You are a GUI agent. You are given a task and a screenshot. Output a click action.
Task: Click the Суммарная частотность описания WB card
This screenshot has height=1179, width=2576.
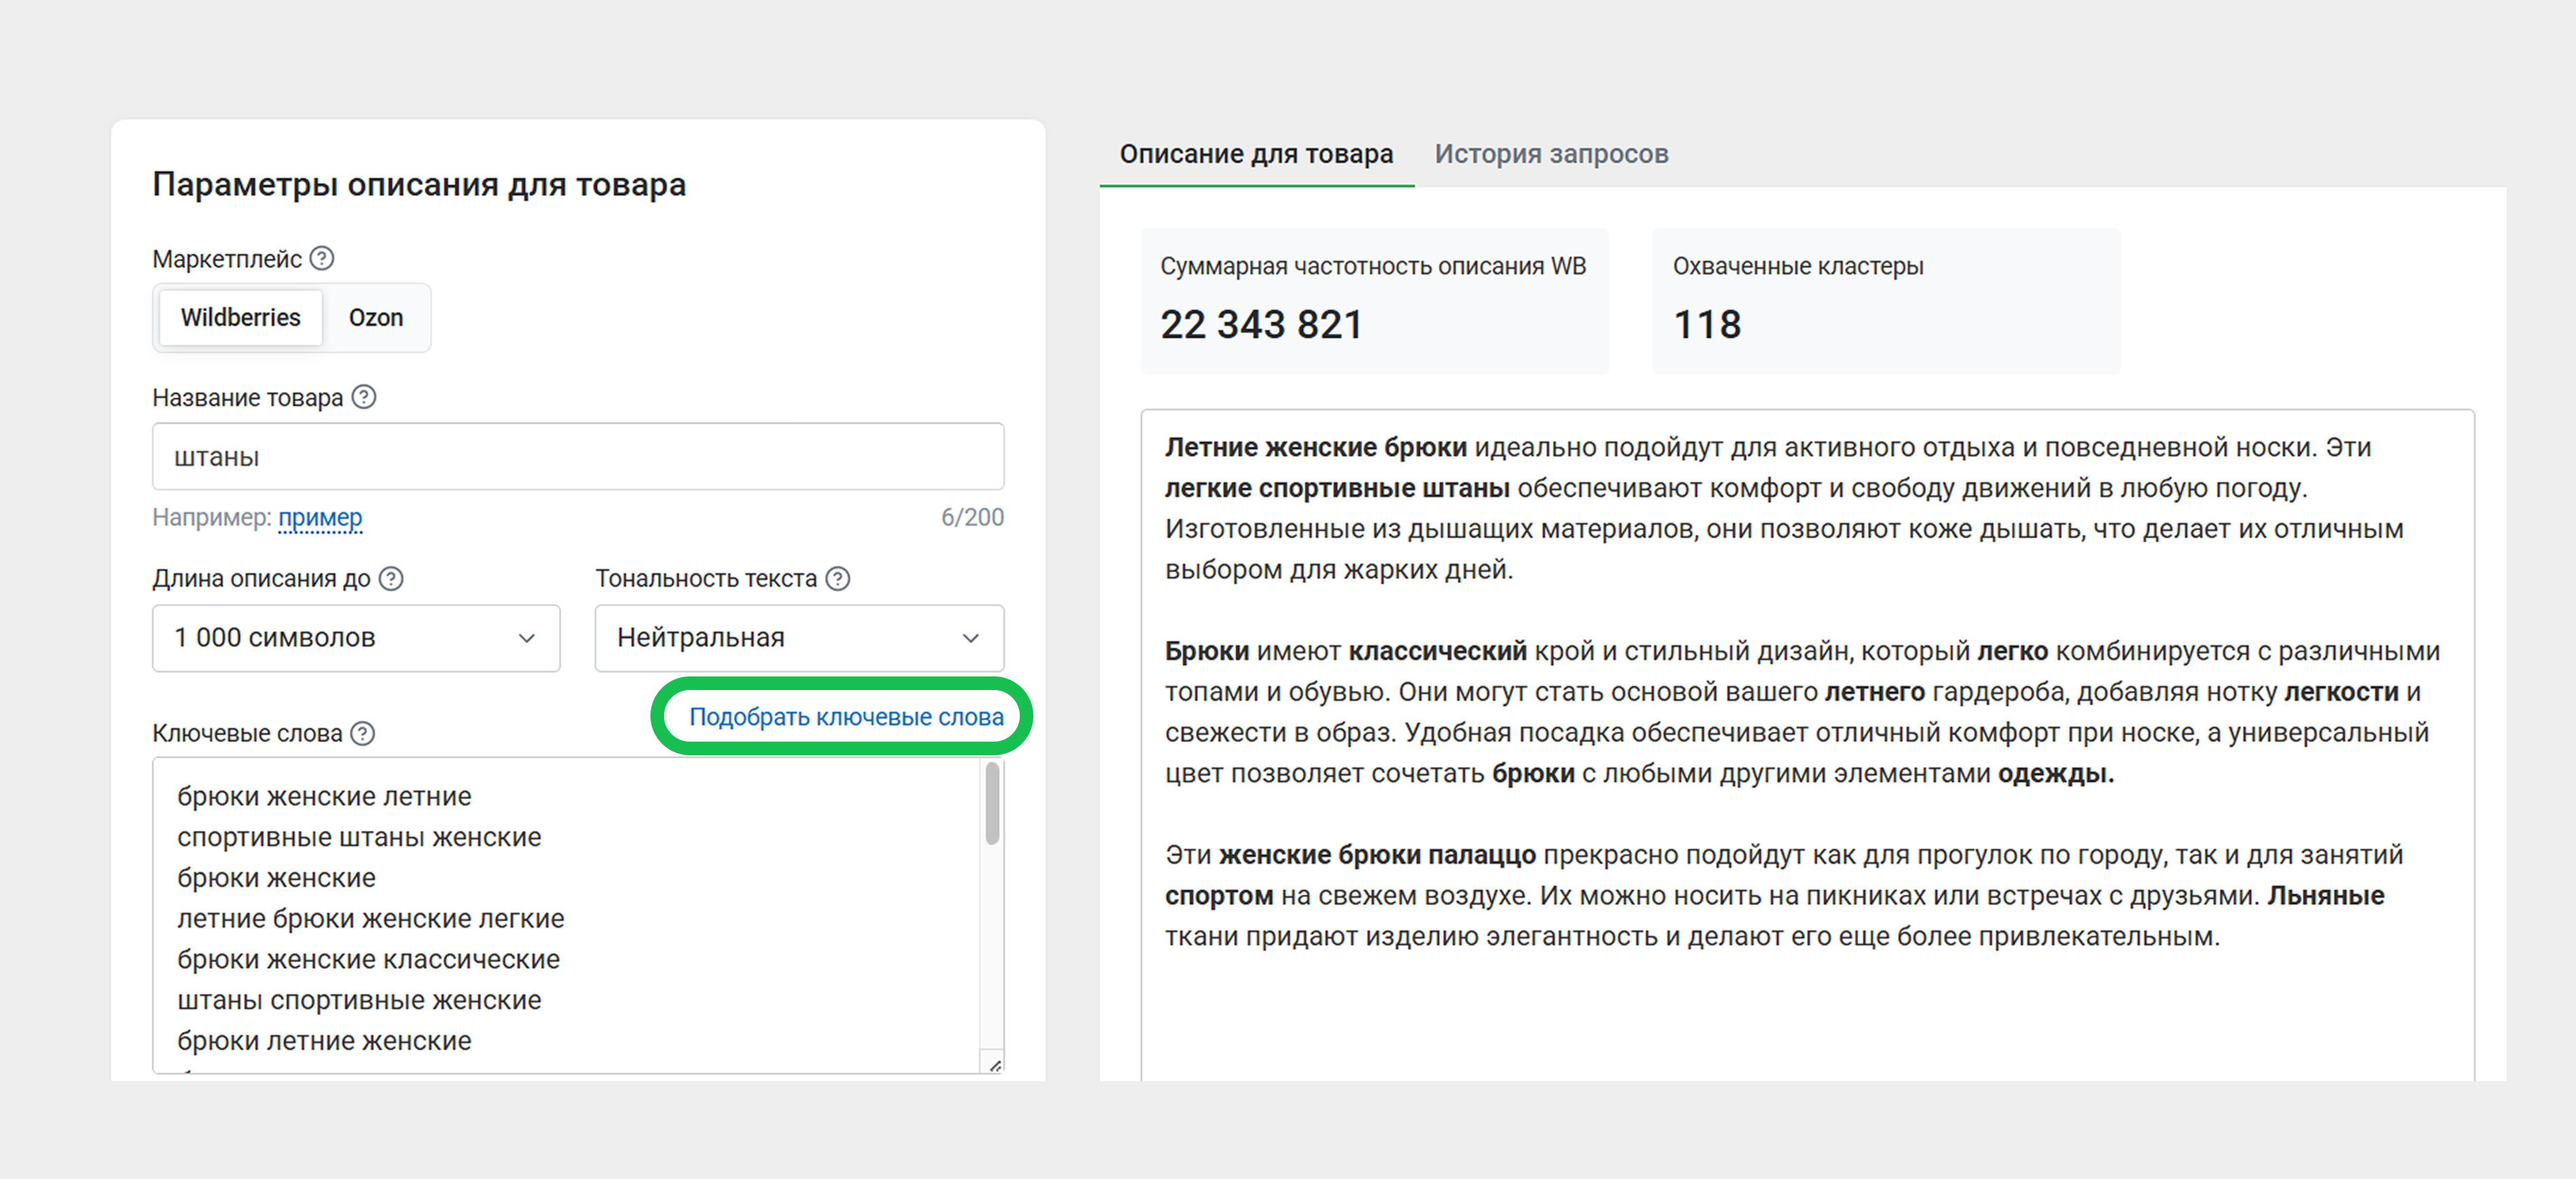pos(1374,301)
